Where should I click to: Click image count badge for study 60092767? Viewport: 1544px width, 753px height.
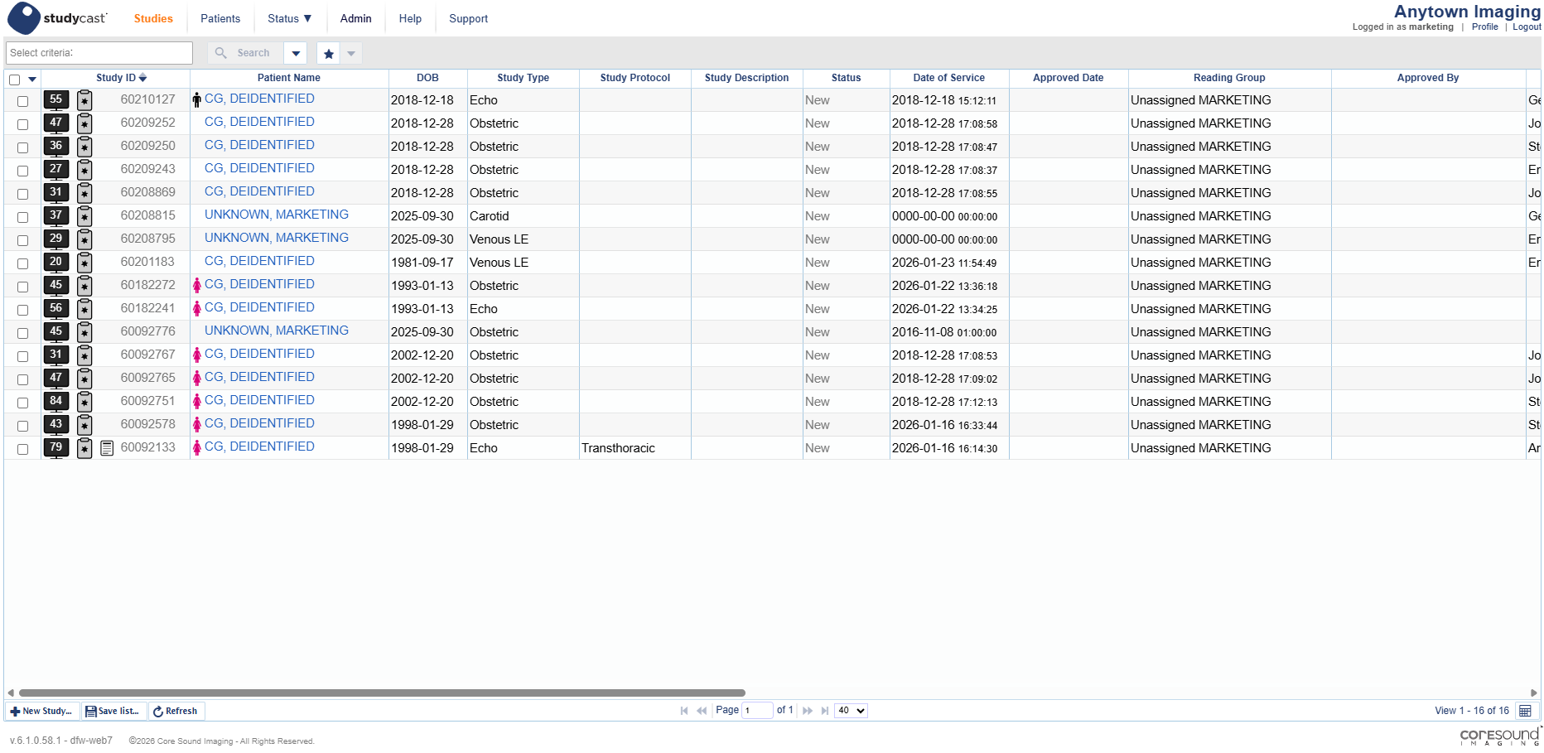pyautogui.click(x=56, y=355)
